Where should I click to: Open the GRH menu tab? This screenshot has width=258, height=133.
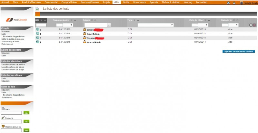117,2
